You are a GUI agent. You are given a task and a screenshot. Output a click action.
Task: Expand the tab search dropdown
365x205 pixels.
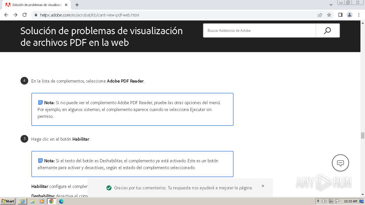tap(331, 5)
